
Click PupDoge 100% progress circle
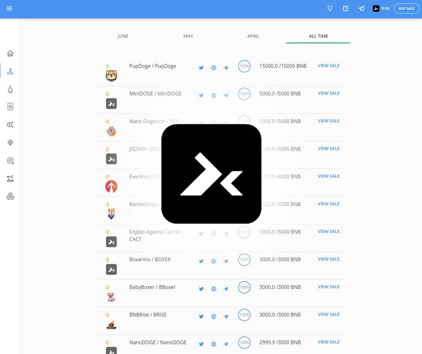click(x=244, y=66)
